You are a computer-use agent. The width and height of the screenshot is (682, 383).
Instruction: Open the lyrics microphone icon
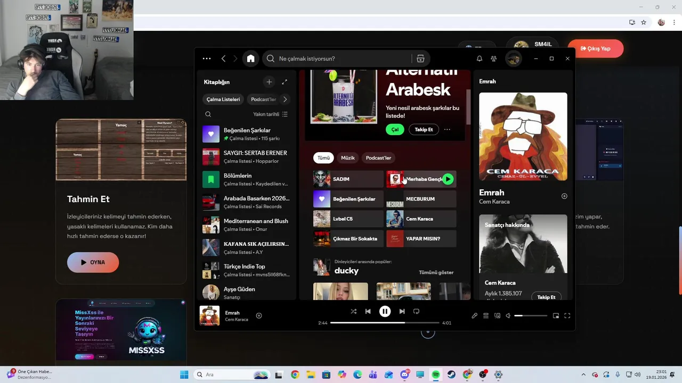click(x=474, y=315)
